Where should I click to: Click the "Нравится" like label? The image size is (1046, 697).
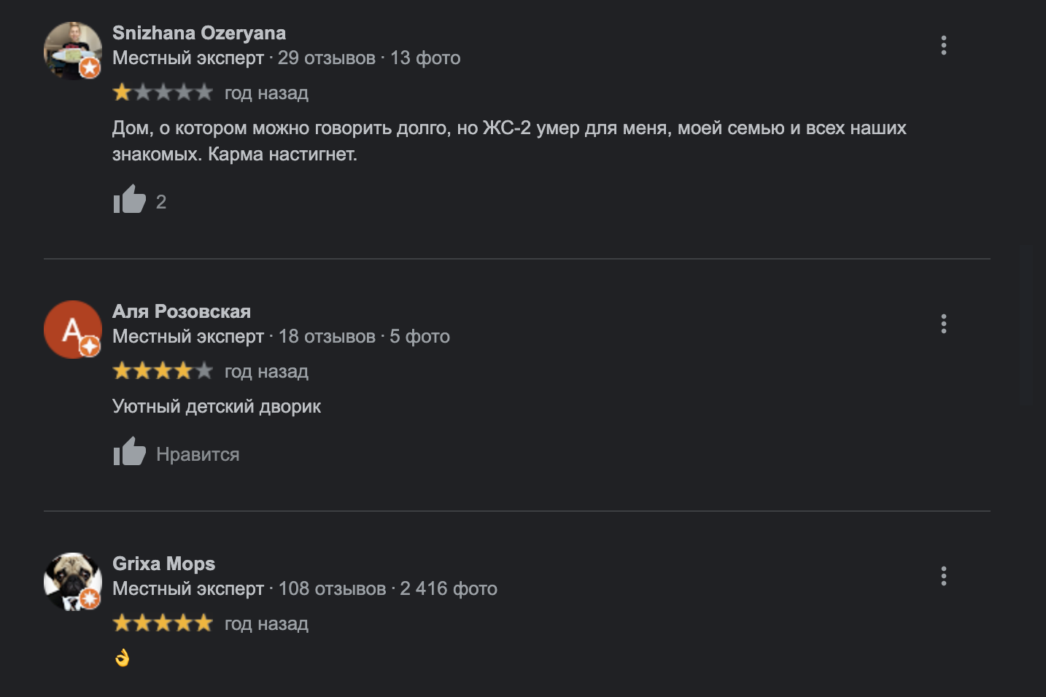click(x=198, y=454)
